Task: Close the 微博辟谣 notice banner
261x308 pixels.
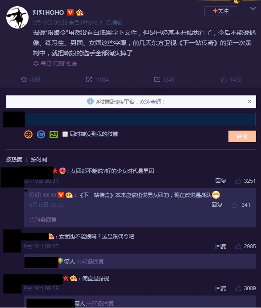Action: (x=249, y=101)
